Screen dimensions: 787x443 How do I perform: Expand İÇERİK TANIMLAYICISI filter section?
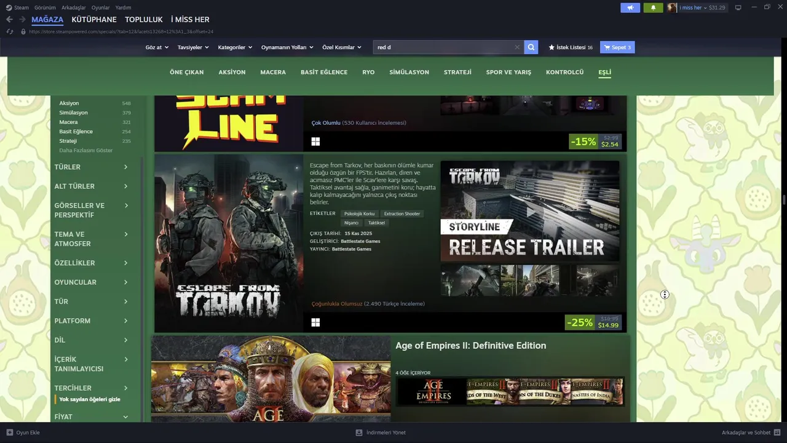click(x=92, y=364)
